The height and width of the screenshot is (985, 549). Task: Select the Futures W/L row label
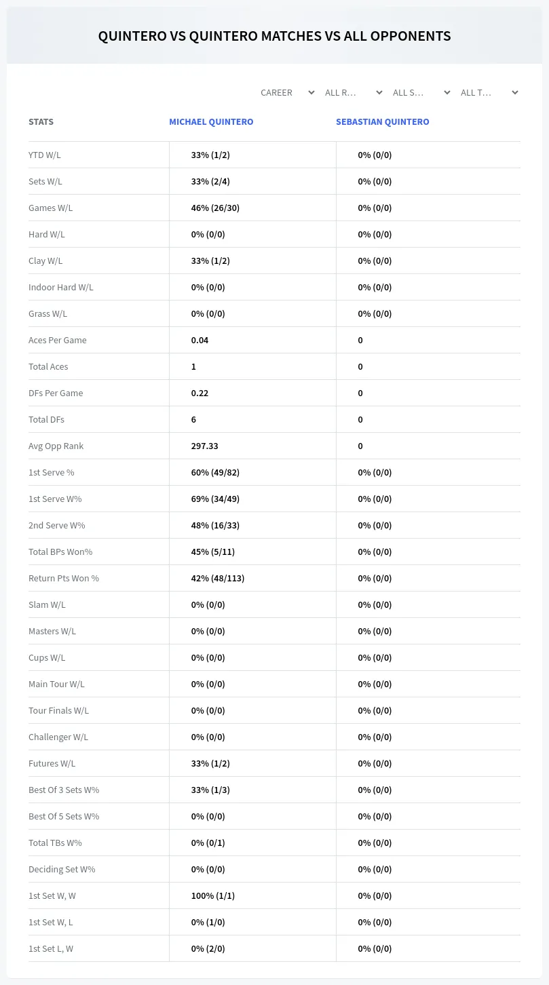click(52, 763)
